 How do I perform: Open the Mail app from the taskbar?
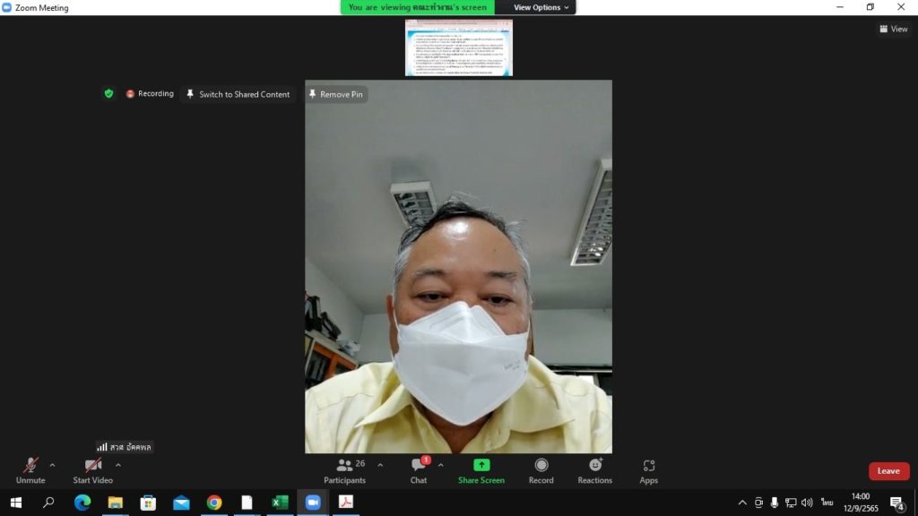tap(181, 503)
